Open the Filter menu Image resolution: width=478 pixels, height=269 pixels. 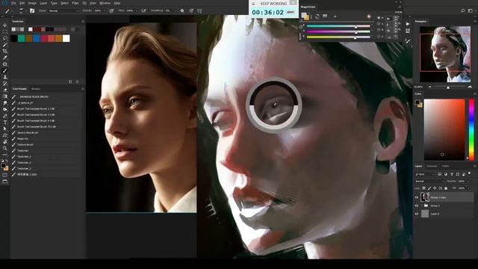point(75,3)
